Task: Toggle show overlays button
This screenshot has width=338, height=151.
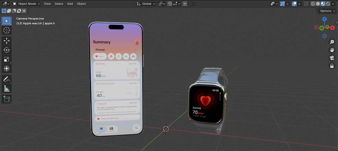Action: 294,4
